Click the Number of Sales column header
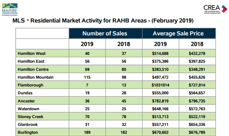Viewport: 229px width, 136px height. pyautogui.click(x=105, y=34)
